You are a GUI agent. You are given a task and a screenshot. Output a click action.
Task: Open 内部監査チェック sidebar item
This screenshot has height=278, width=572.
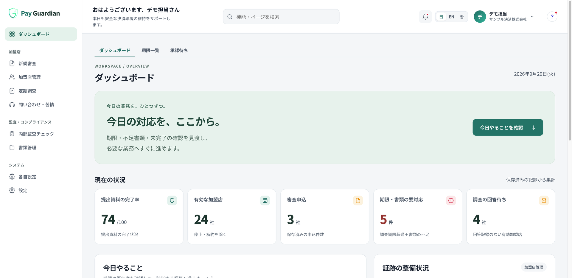41,134
